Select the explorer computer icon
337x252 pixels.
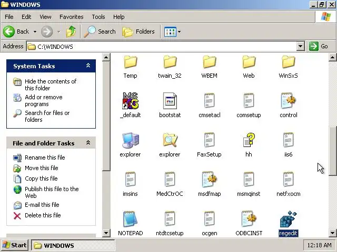(x=130, y=140)
